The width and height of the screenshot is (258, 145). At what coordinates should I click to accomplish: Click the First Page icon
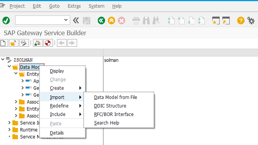tap(171, 21)
